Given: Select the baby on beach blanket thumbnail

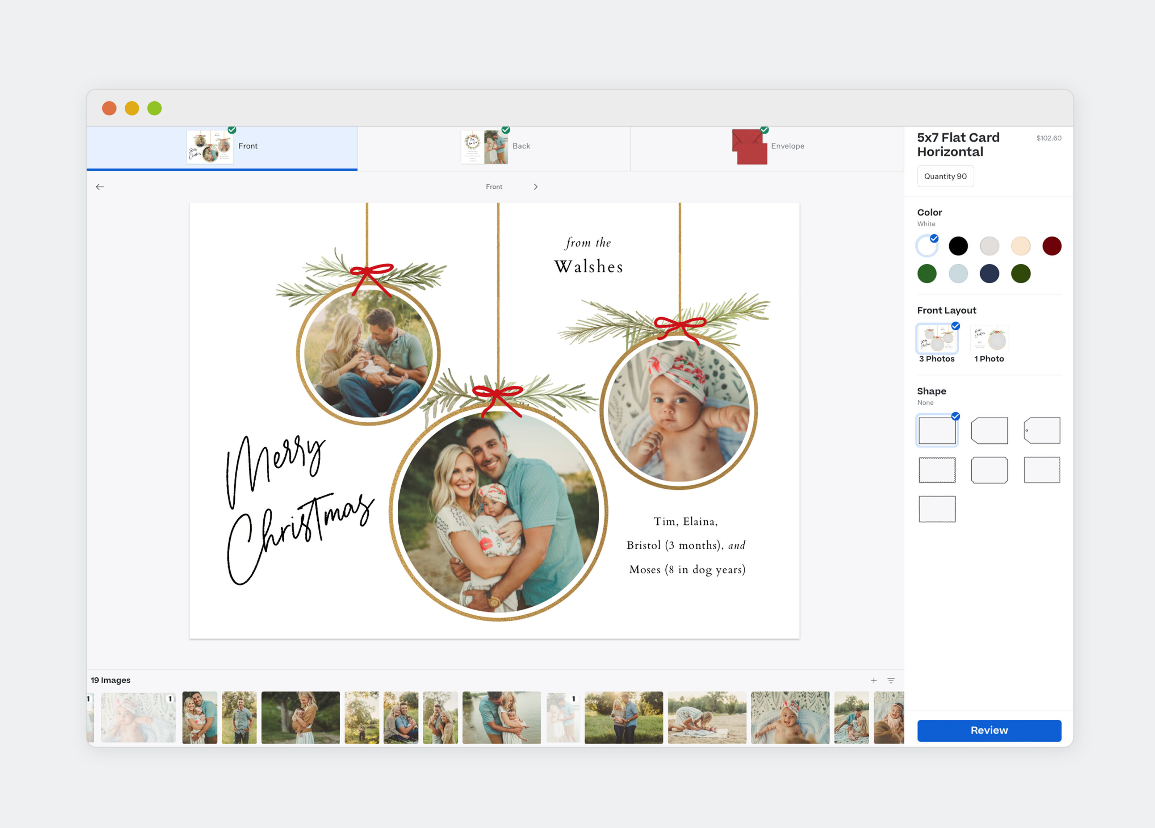Looking at the screenshot, I should 706,717.
